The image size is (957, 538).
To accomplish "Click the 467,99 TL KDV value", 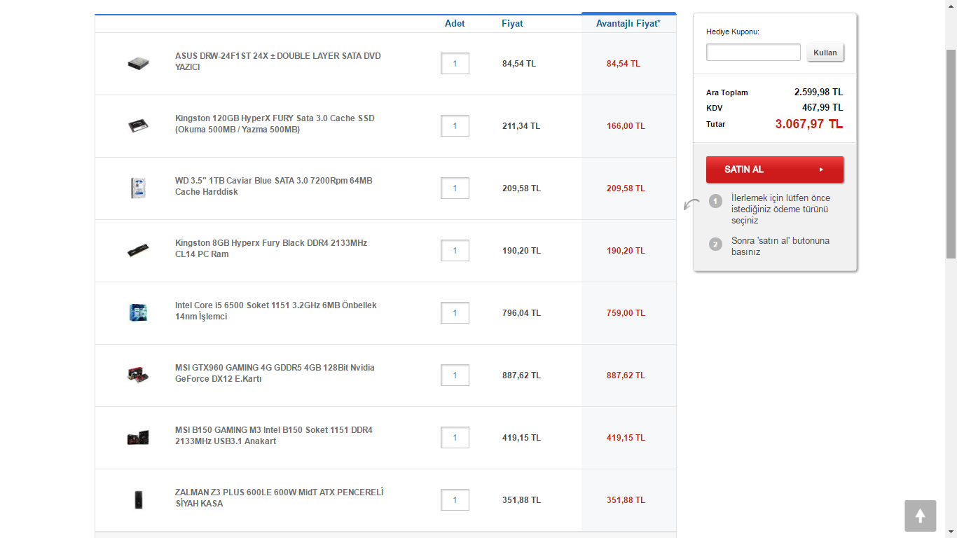I will click(822, 108).
